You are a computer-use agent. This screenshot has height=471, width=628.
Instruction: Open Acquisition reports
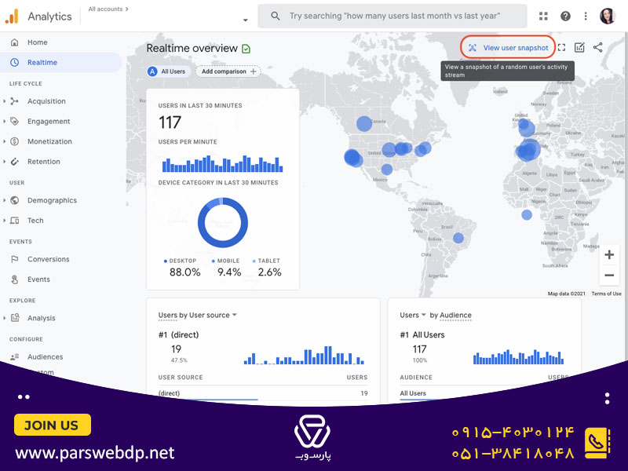pos(46,101)
